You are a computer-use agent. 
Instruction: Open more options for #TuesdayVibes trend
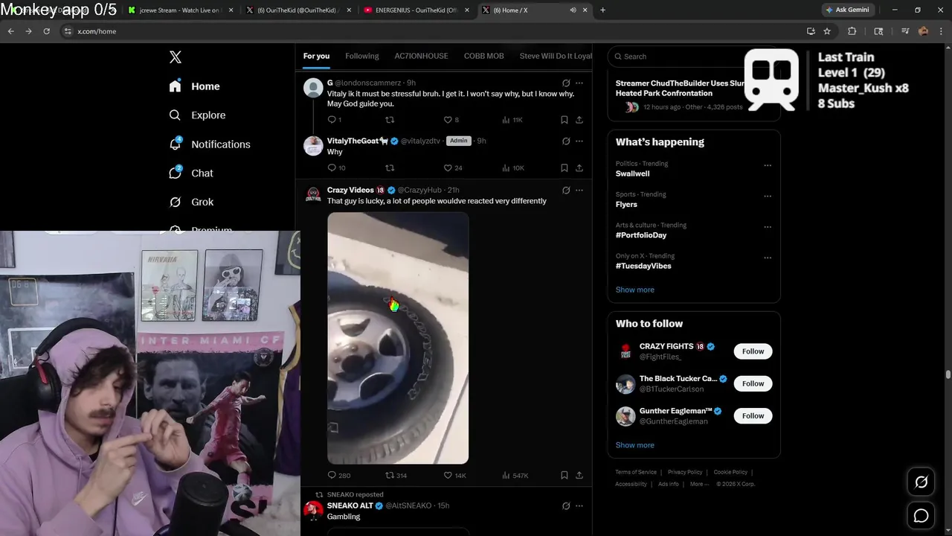pos(768,258)
